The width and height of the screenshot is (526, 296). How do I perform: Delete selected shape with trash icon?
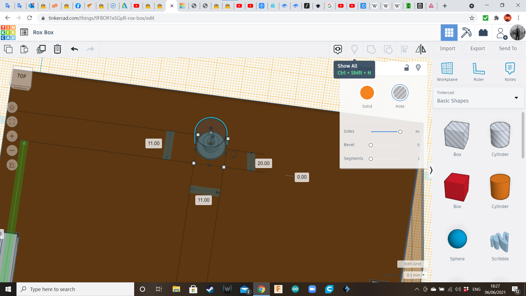[x=58, y=49]
